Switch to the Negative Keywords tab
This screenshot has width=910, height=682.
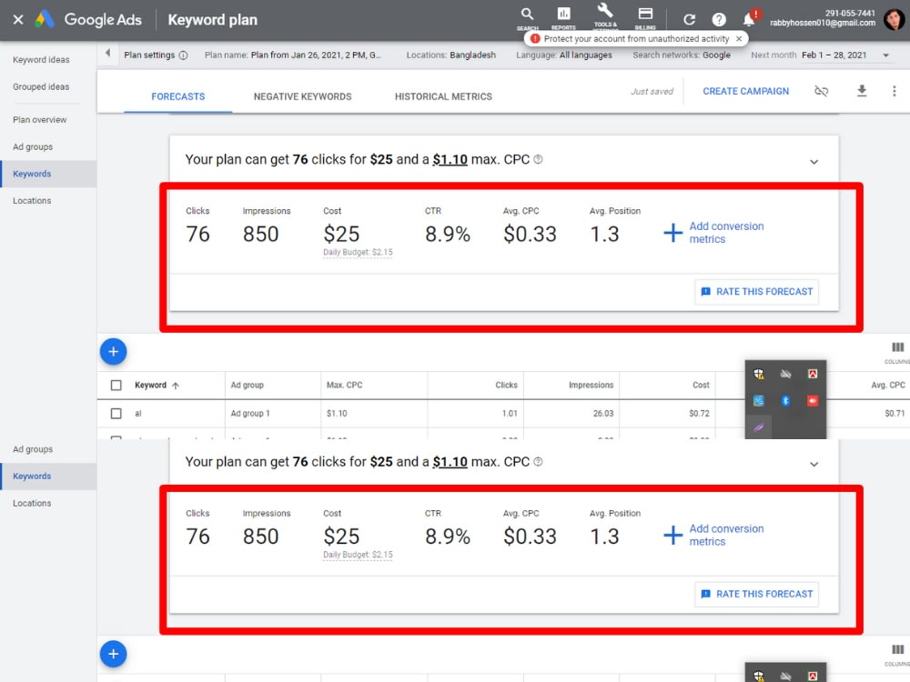(x=302, y=96)
